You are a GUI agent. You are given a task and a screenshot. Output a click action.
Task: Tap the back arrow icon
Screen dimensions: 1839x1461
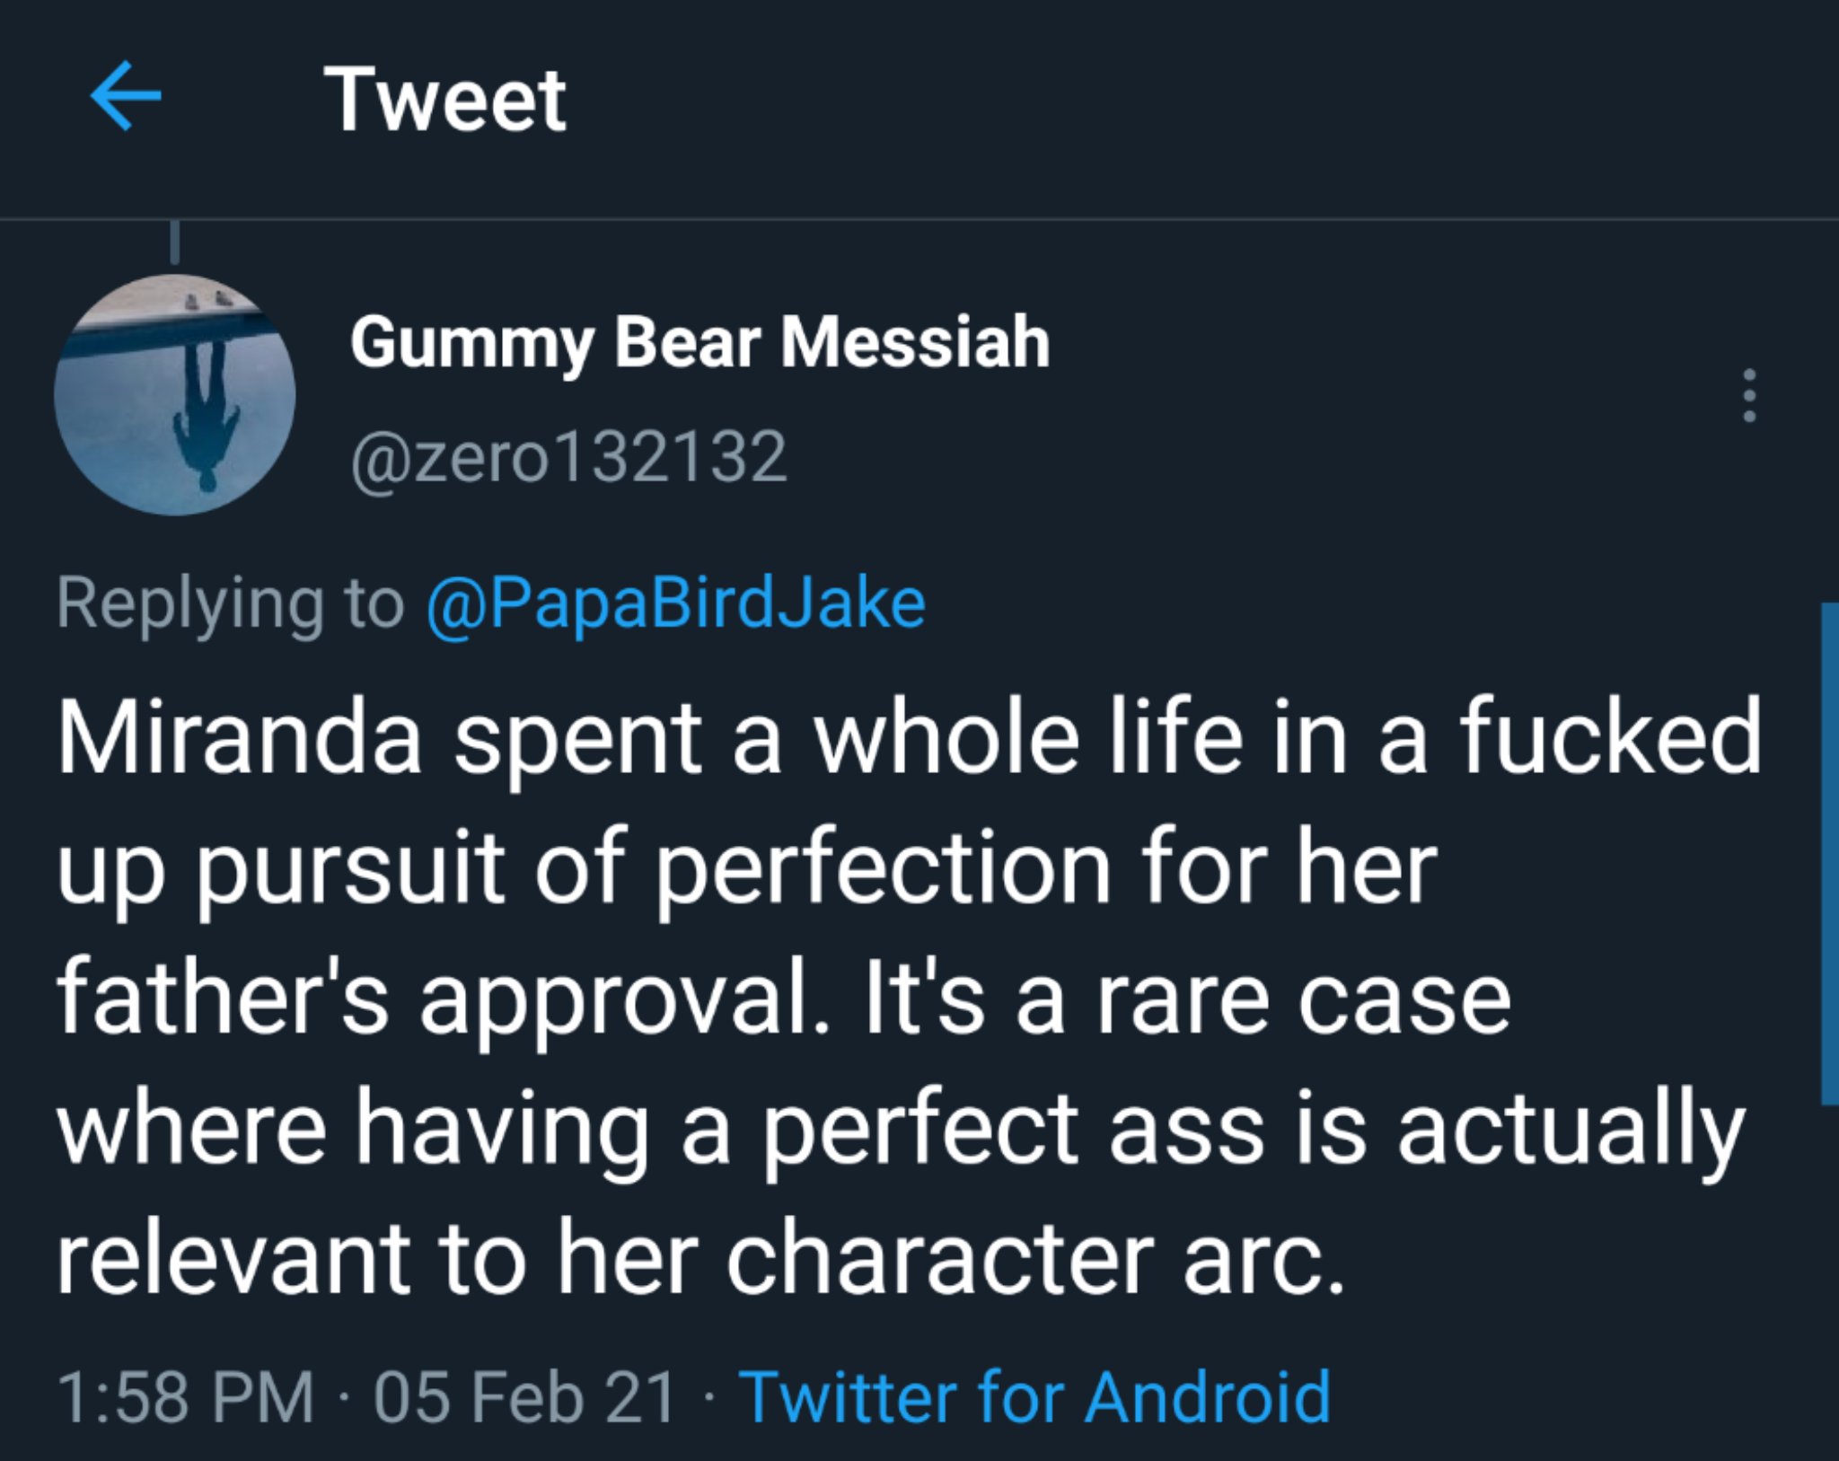[x=126, y=96]
